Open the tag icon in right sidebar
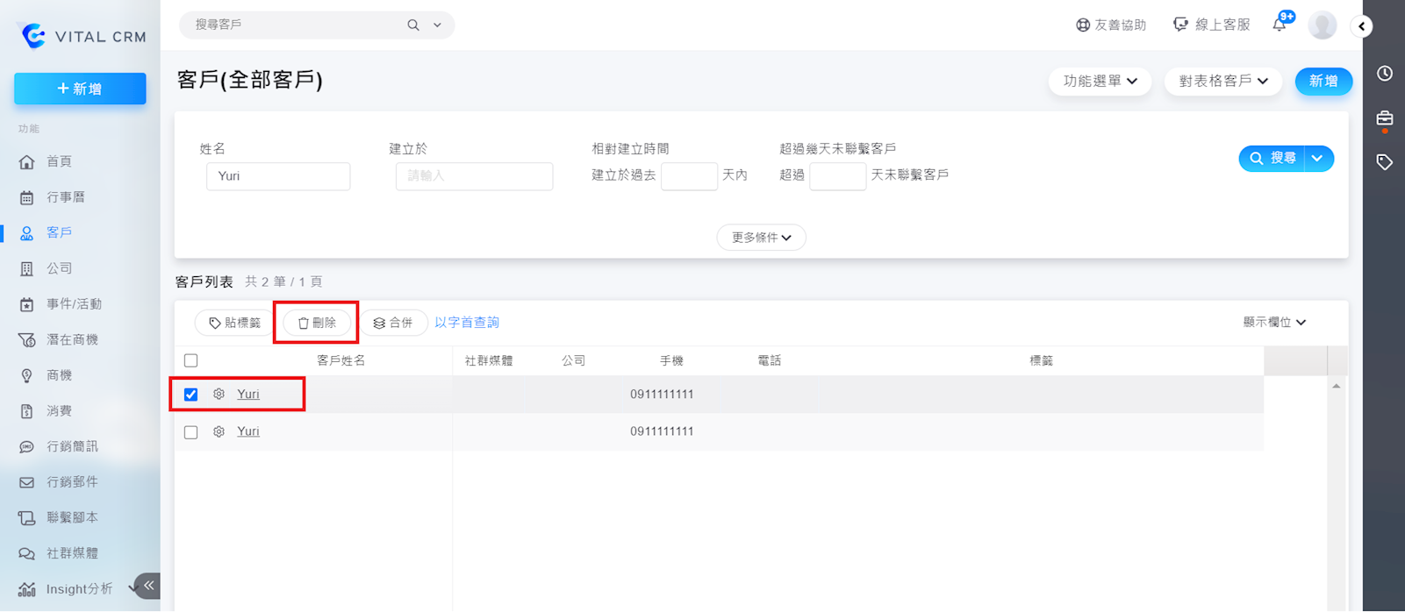The image size is (1405, 612). (x=1384, y=162)
